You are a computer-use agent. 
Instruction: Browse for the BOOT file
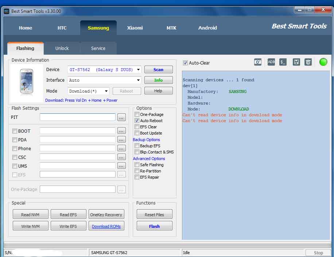pyautogui.click(x=121, y=131)
